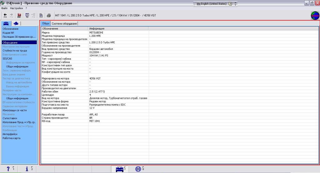Select Интерфейси in the sidebar
The width and height of the screenshot is (320, 173).
coord(10,134)
